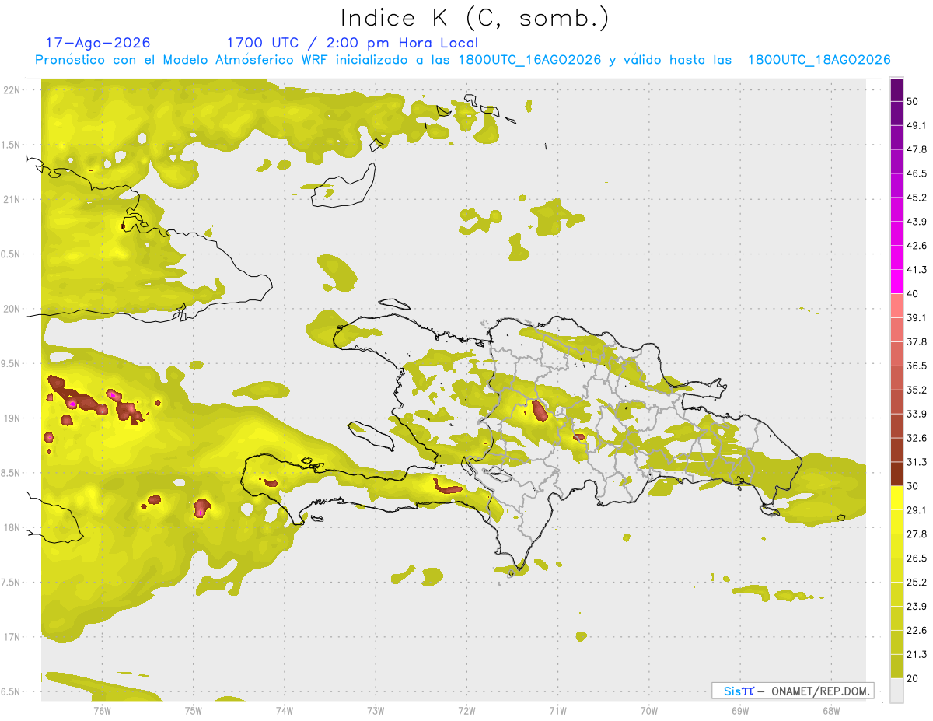Screen dimensions: 933x721
Task: Click the 75W longitude label
Action: (x=193, y=710)
